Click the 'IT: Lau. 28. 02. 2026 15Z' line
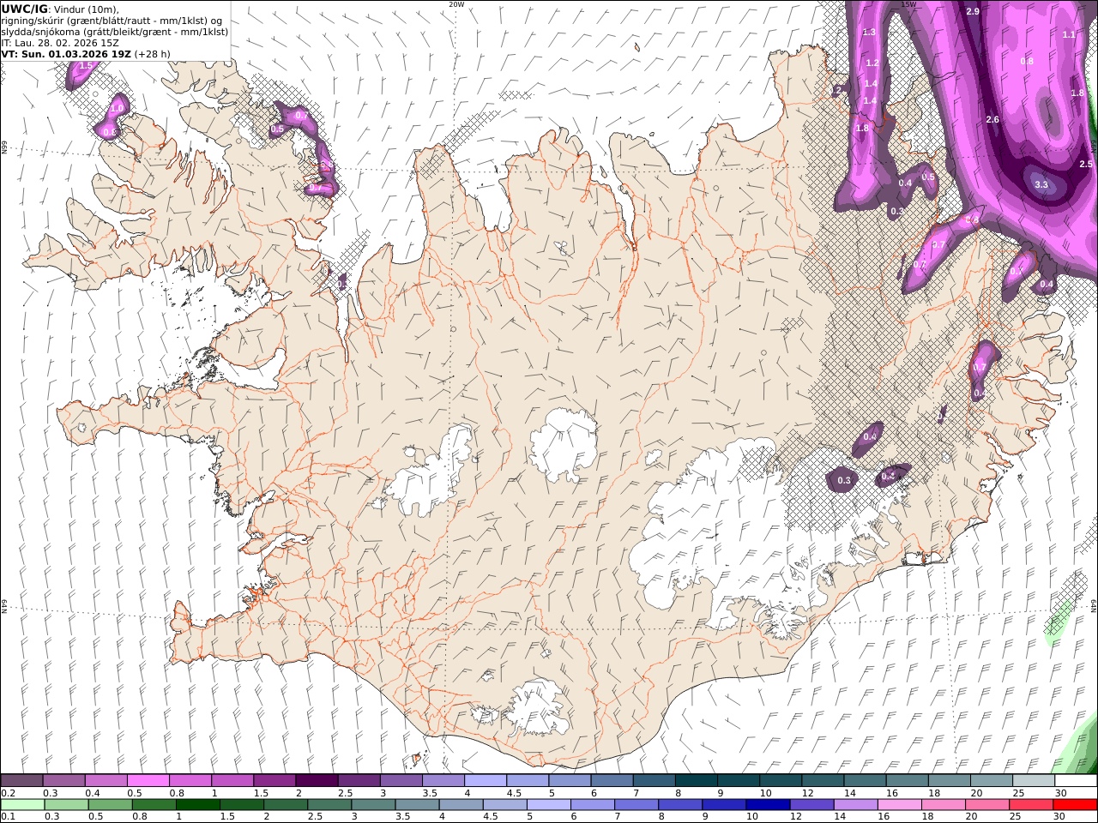The image size is (1098, 823). pyautogui.click(x=60, y=42)
